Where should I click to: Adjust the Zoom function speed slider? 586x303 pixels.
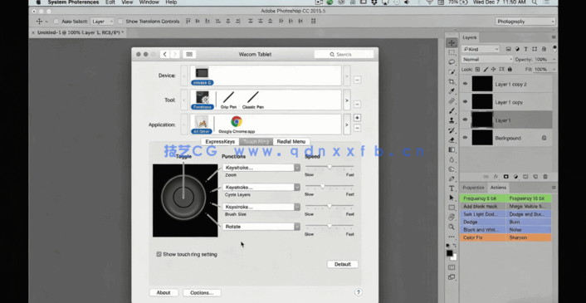(x=330, y=167)
